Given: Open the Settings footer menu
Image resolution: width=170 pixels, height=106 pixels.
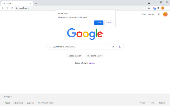Looking at the screenshot, I should point(162,103).
